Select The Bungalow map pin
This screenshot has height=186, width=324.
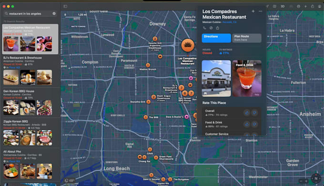170,179
